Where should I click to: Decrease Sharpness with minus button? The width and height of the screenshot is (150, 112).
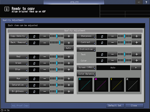(x=112, y=36)
